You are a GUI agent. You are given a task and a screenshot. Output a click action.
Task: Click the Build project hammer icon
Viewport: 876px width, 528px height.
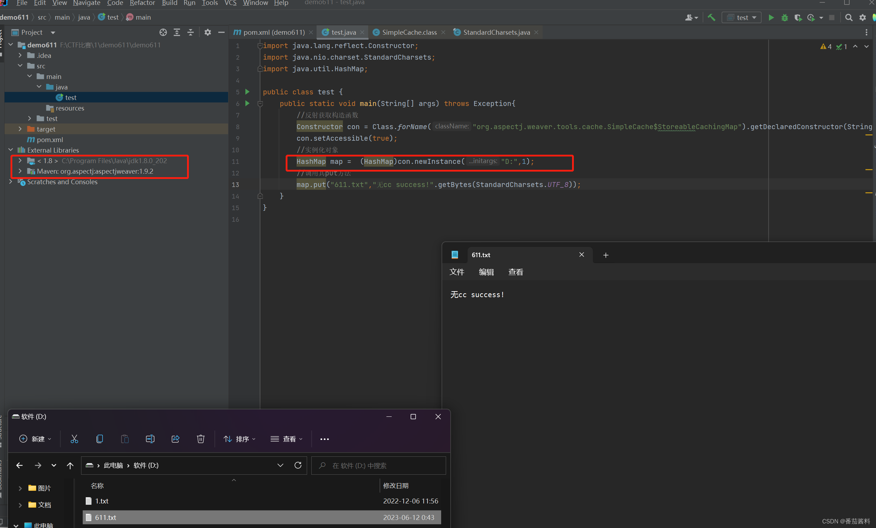tap(711, 18)
